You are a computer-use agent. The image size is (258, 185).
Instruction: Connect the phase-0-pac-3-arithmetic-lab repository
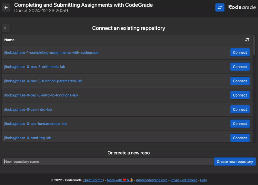[x=240, y=67]
